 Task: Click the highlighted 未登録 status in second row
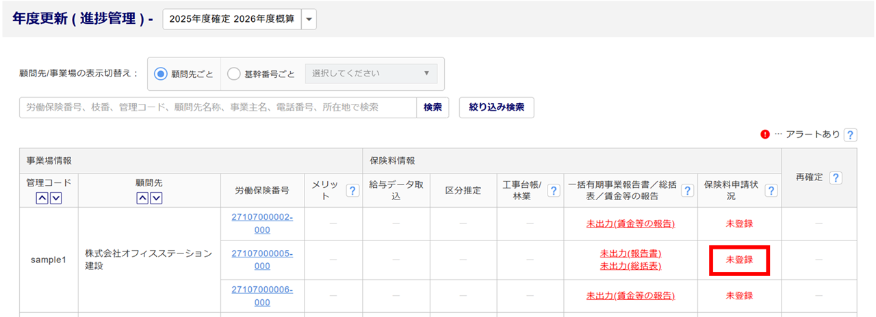[x=739, y=260]
